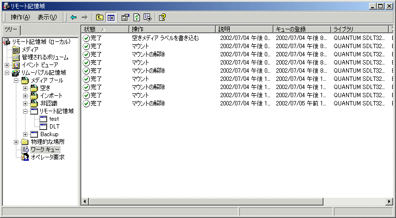
Task: Sort by キューの登録 column header
Action: 302,29
